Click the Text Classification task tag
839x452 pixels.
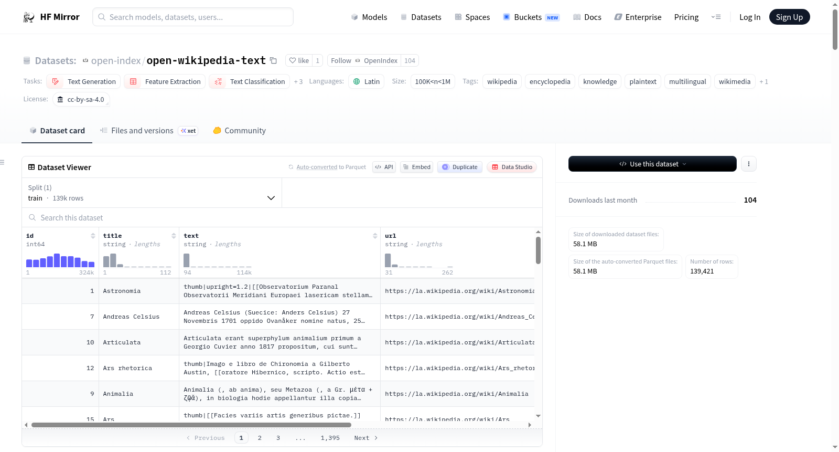pos(249,81)
